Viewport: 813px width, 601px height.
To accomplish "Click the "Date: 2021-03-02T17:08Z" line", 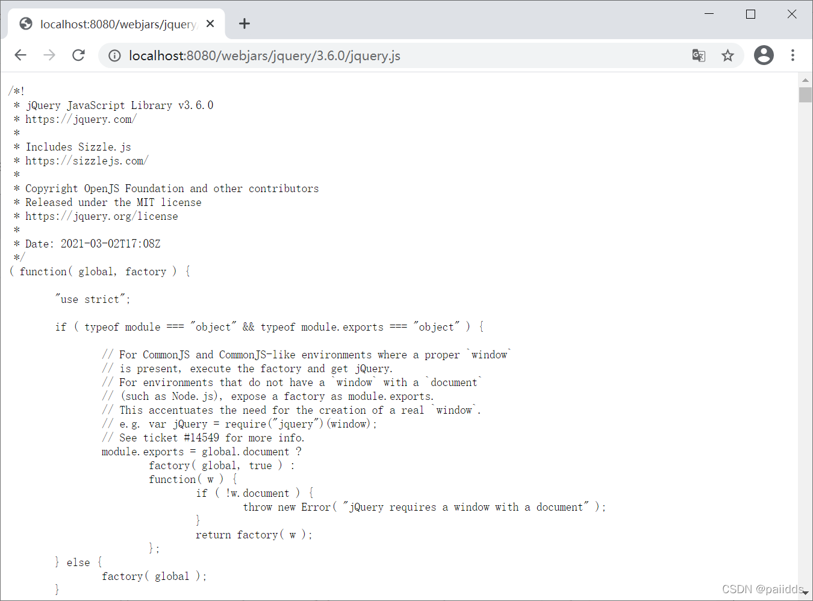I will [x=93, y=244].
